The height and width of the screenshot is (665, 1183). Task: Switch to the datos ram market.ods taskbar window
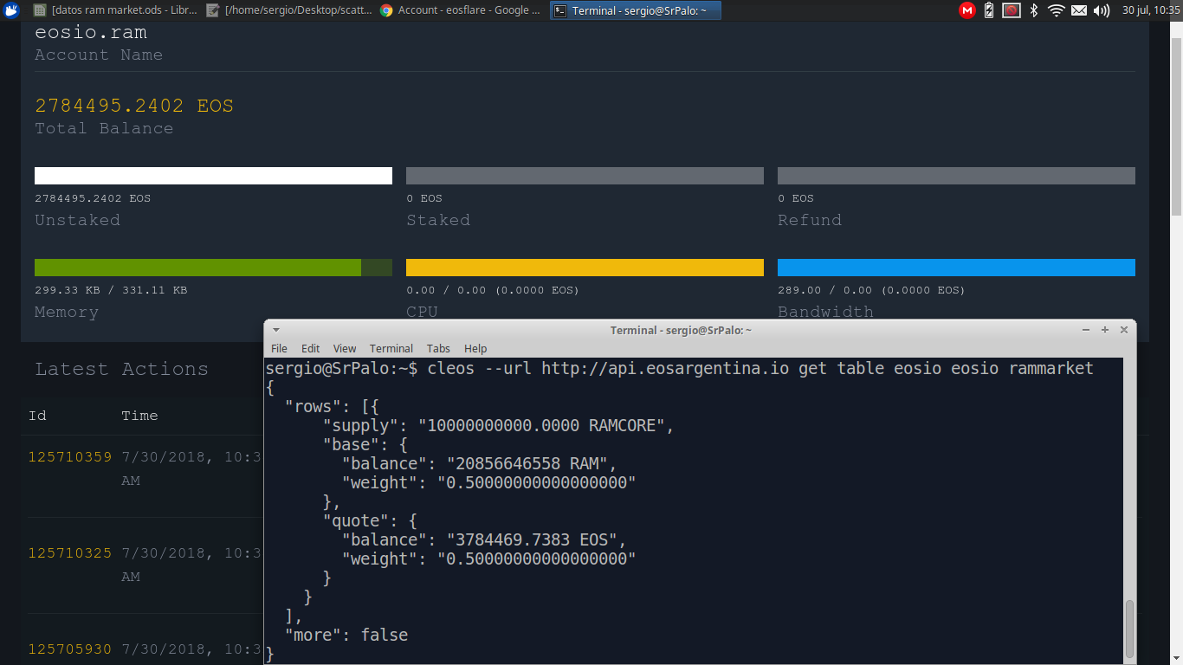click(115, 10)
